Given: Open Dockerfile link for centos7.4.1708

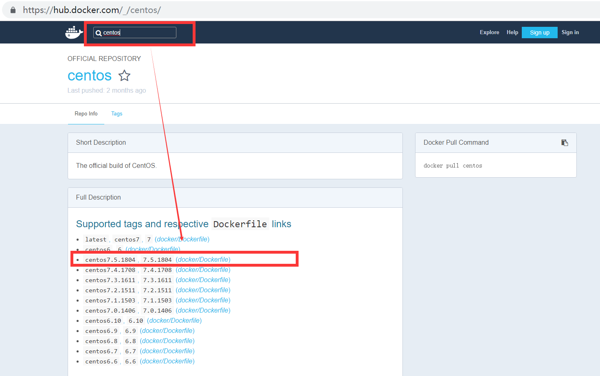Looking at the screenshot, I should tap(203, 270).
